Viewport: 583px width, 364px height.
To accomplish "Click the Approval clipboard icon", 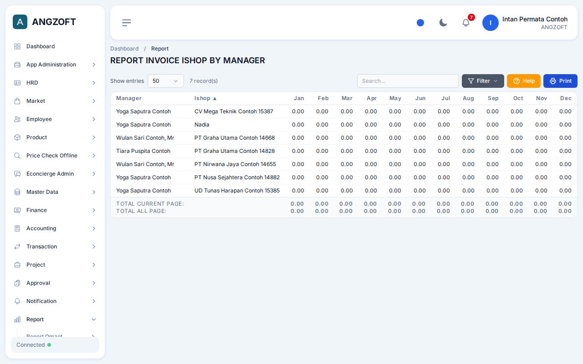I will [17, 283].
